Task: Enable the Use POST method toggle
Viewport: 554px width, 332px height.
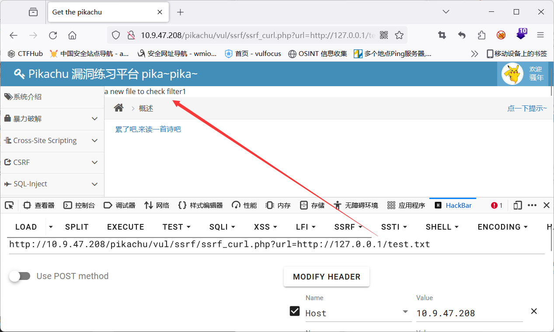Action: click(20, 276)
